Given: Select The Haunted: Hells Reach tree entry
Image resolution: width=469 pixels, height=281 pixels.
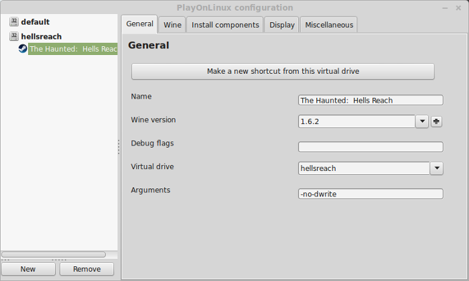Looking at the screenshot, I should (x=72, y=49).
